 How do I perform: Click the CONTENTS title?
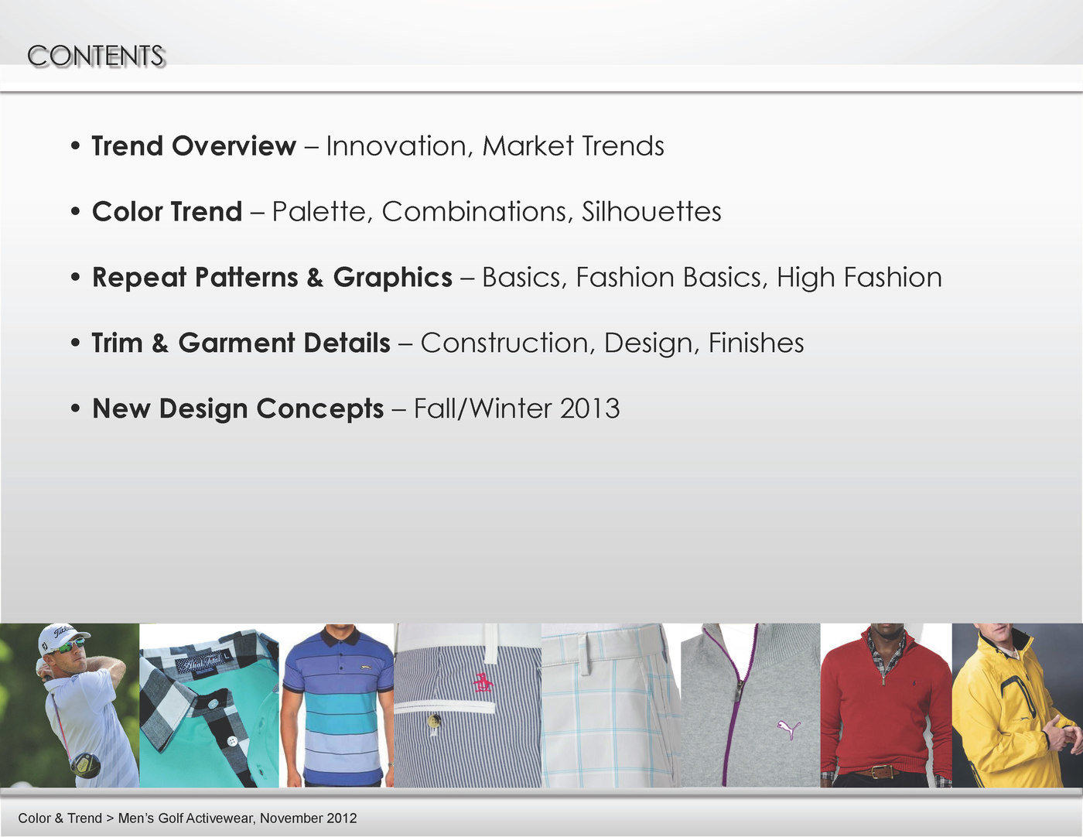click(96, 56)
